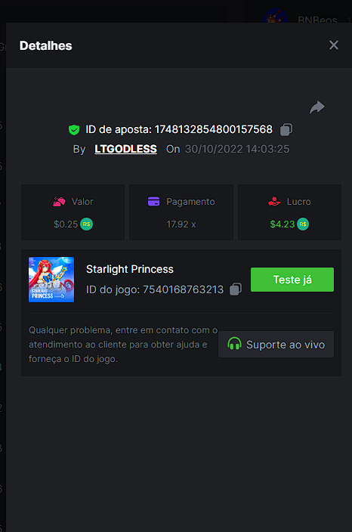
Task: Click the Detalhes heading
Action: [x=46, y=45]
